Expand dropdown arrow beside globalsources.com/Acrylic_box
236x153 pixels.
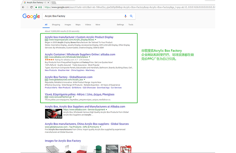click(84, 80)
